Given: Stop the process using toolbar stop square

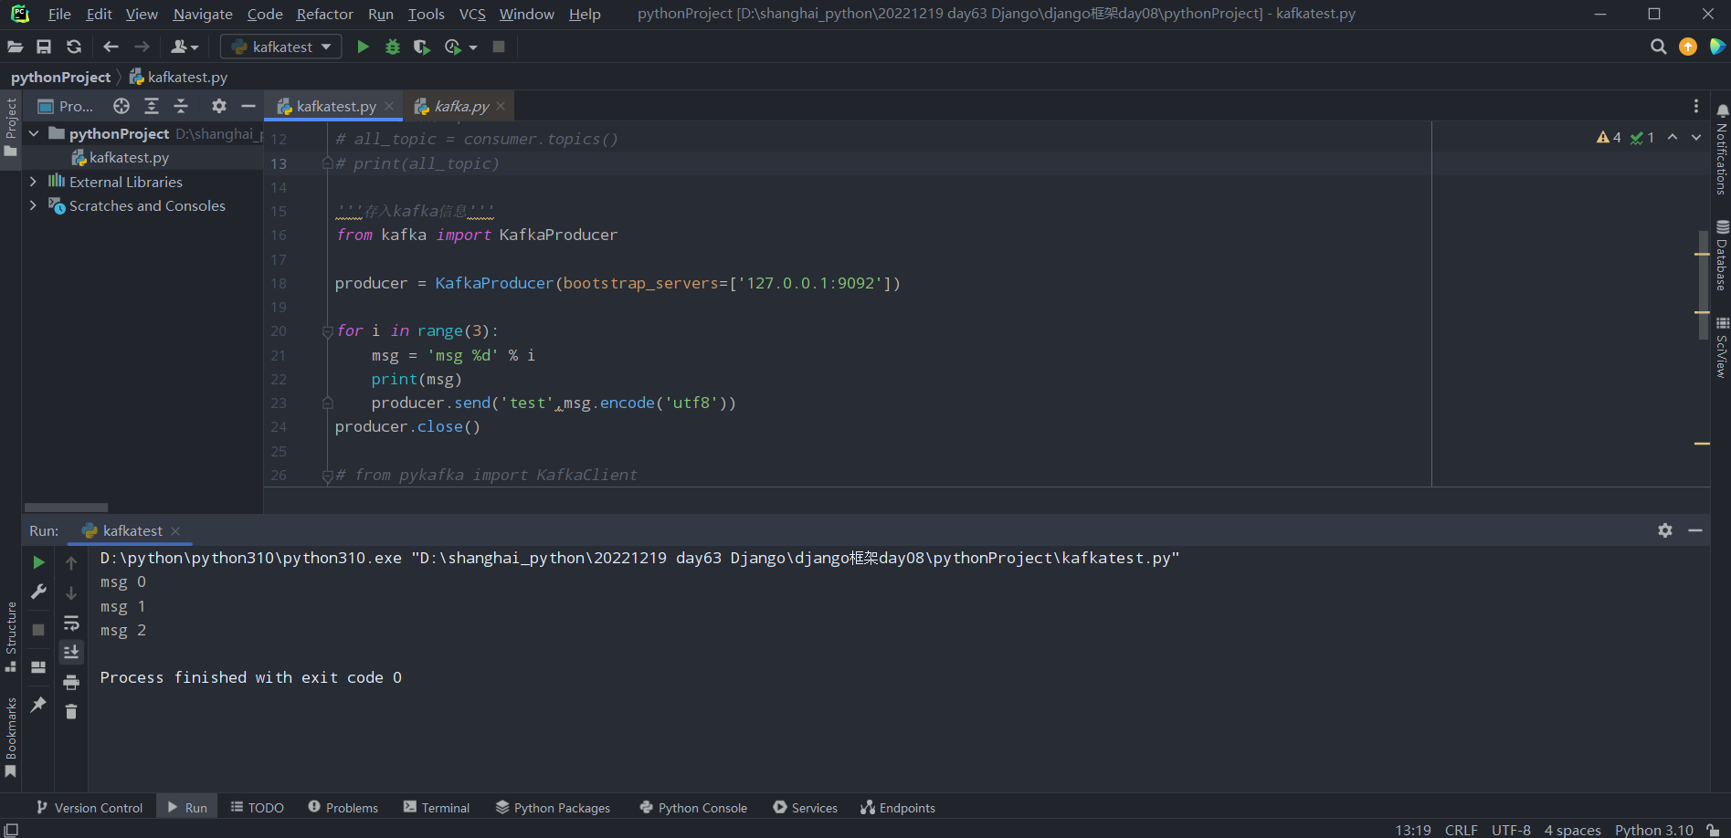Looking at the screenshot, I should [x=499, y=47].
